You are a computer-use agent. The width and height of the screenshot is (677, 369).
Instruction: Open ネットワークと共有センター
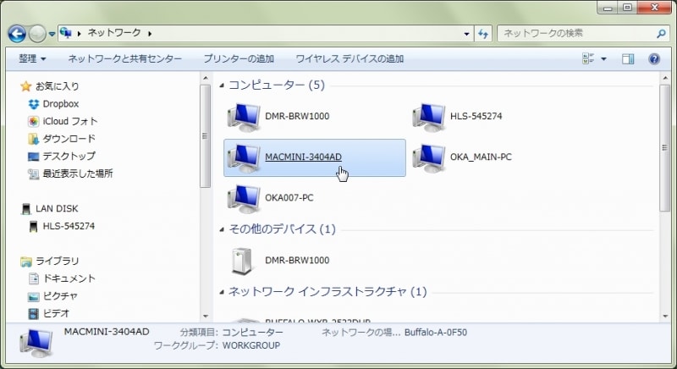click(124, 58)
